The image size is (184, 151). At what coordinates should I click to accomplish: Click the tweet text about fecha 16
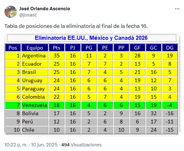[76, 26]
